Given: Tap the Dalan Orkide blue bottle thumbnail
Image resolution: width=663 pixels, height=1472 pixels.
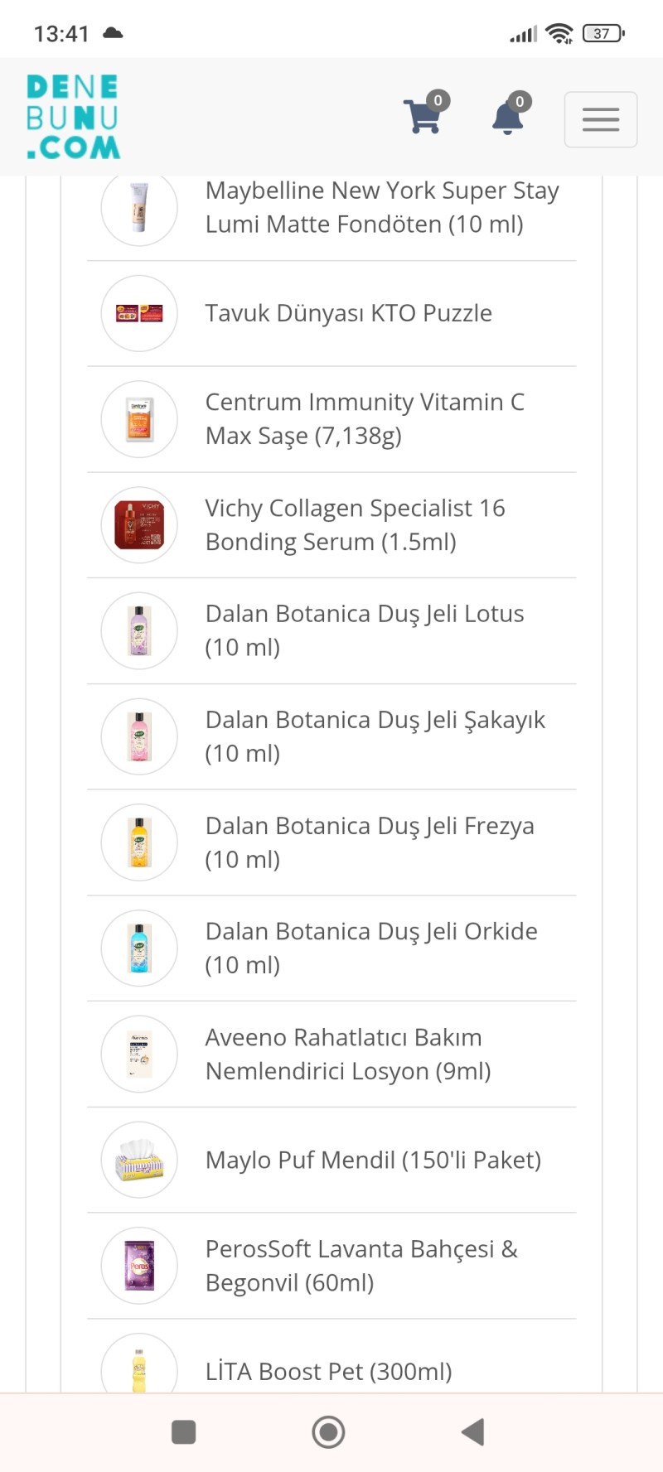Looking at the screenshot, I should [x=139, y=948].
